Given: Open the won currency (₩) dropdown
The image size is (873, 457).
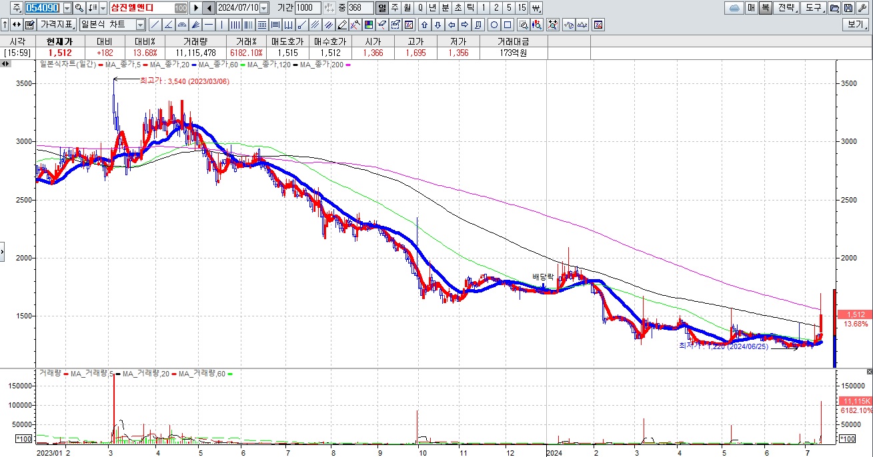Looking at the screenshot, I should click(536, 8).
